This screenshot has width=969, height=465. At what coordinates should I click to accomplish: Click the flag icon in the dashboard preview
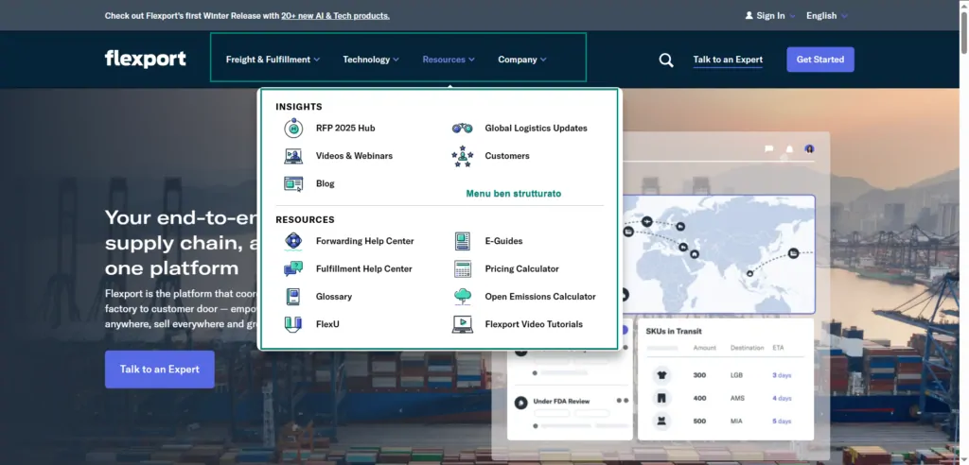(768, 148)
